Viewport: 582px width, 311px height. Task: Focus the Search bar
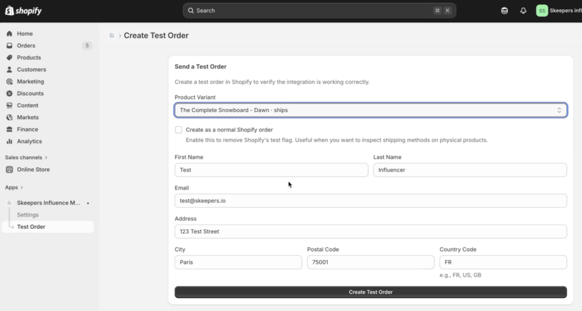tap(319, 11)
